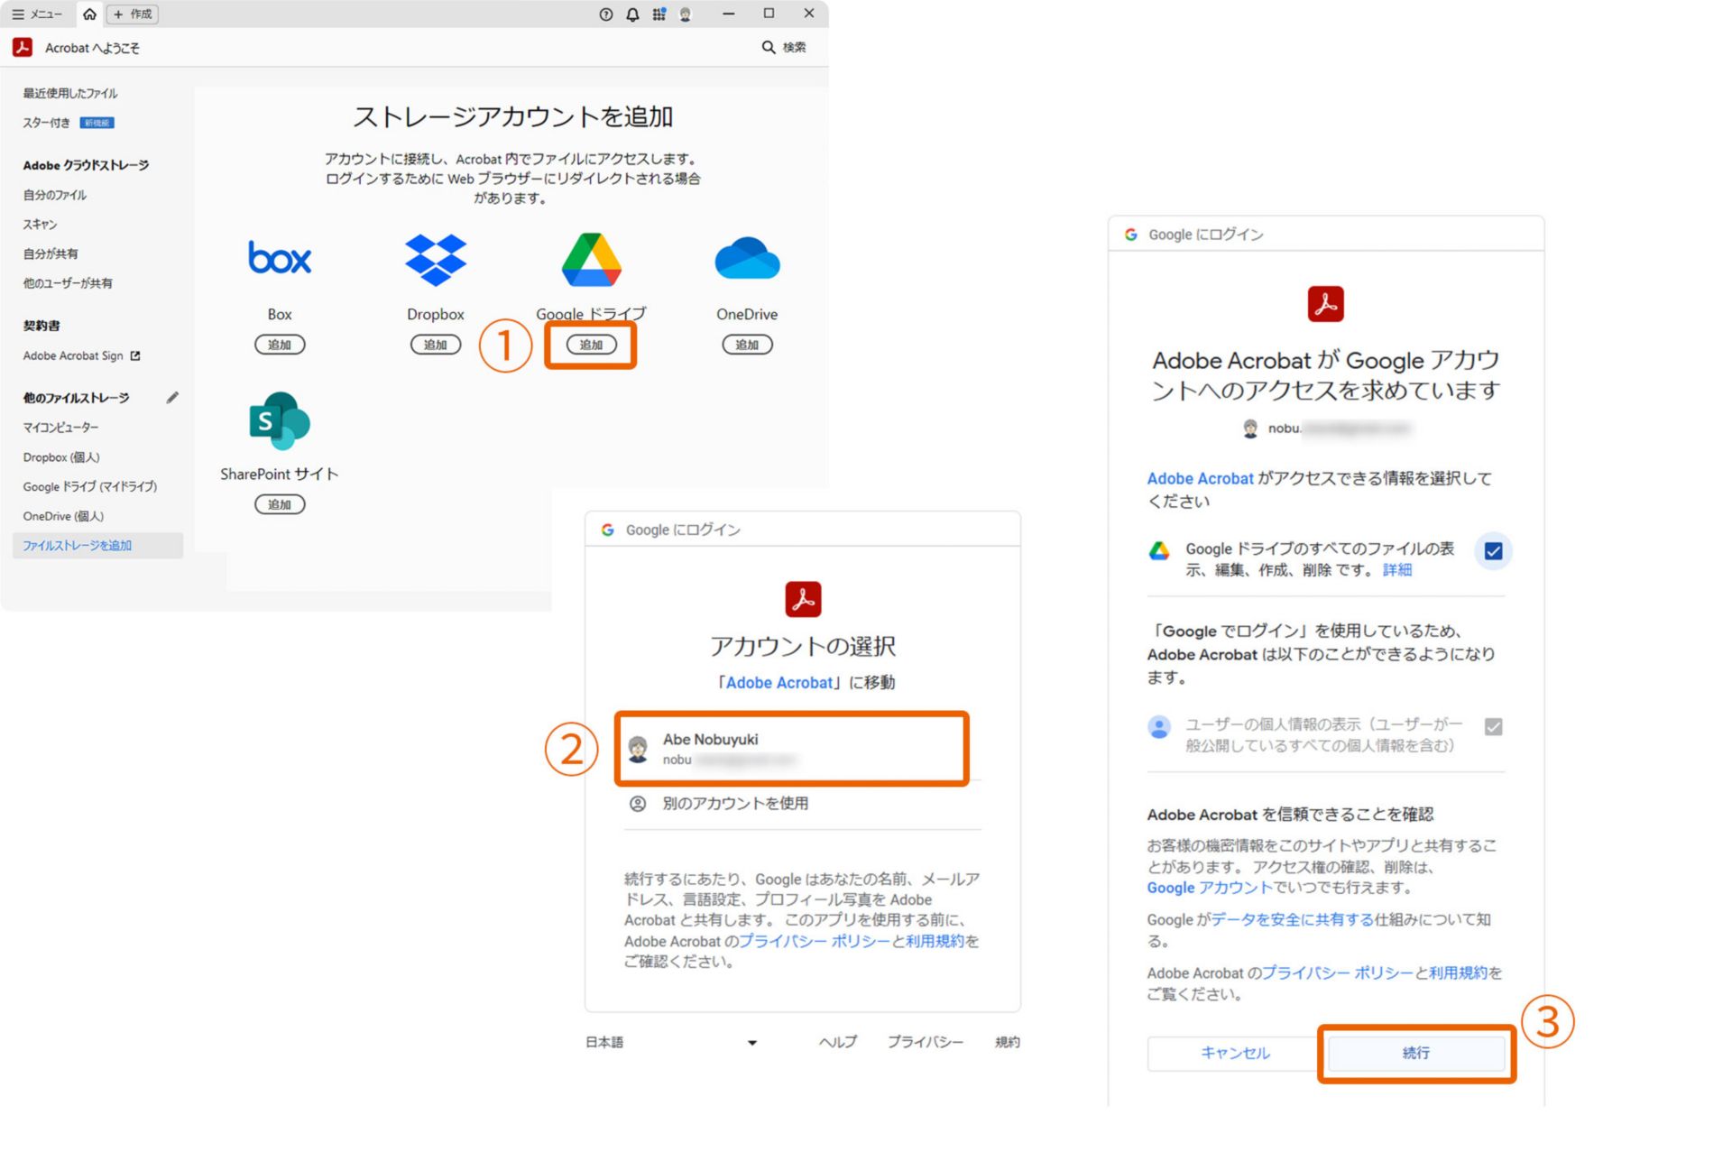
Task: Click the Acrobat logo beside Acrobatへようこそ
Action: click(x=23, y=48)
